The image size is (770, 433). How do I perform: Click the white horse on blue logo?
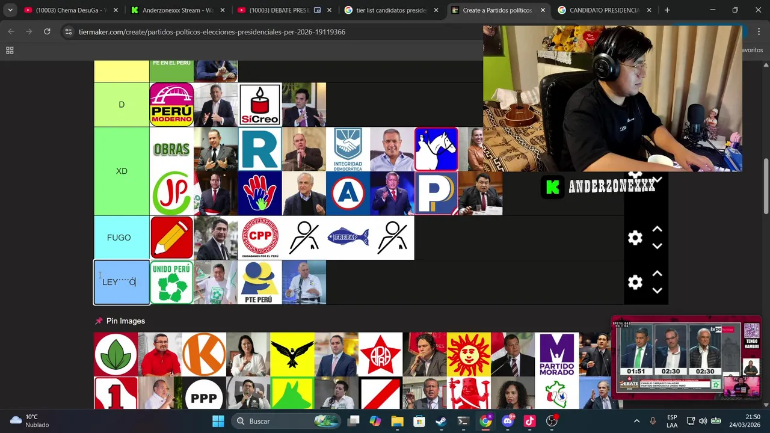tap(436, 149)
